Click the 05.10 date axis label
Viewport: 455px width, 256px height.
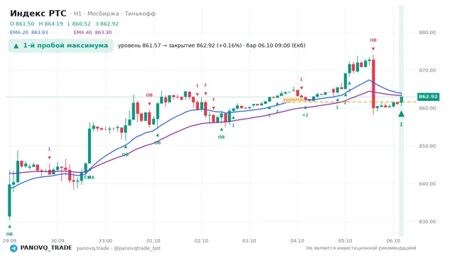[346, 240]
